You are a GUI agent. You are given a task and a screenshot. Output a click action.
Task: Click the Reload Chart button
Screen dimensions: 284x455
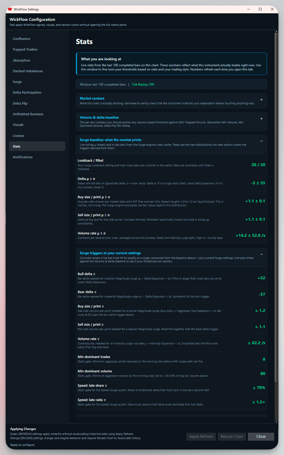coord(232,436)
